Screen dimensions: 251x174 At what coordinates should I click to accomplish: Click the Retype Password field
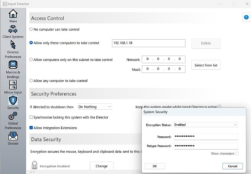coord(206,146)
